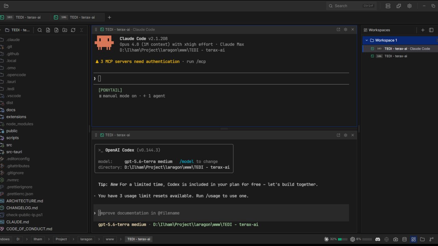Toggle the Workspaces sidebar panel layout icon
Viewport: 438px width, 246px height.
click(431, 30)
